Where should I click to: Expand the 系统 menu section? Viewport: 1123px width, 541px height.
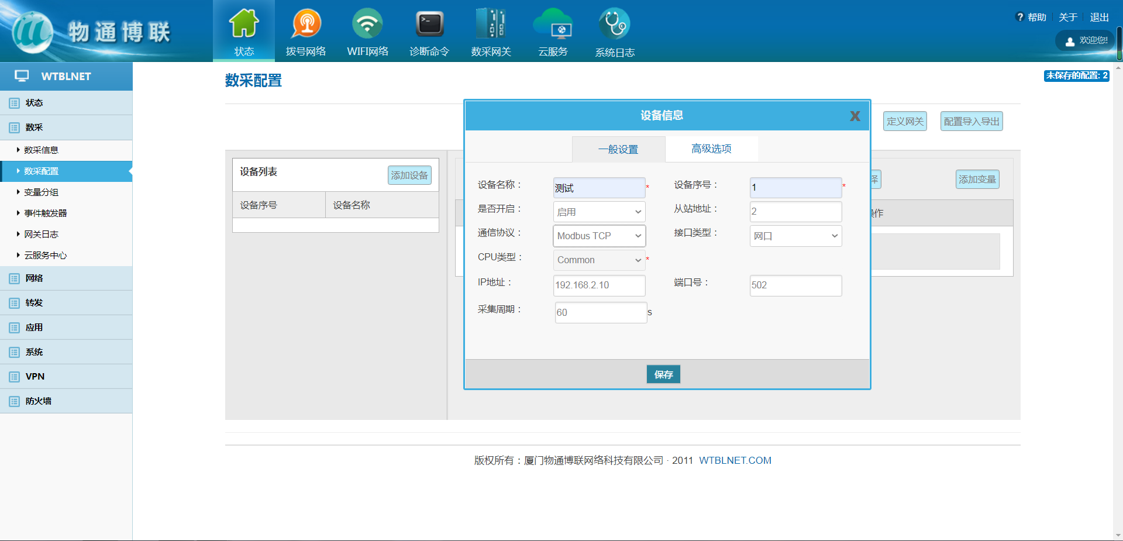coord(66,352)
